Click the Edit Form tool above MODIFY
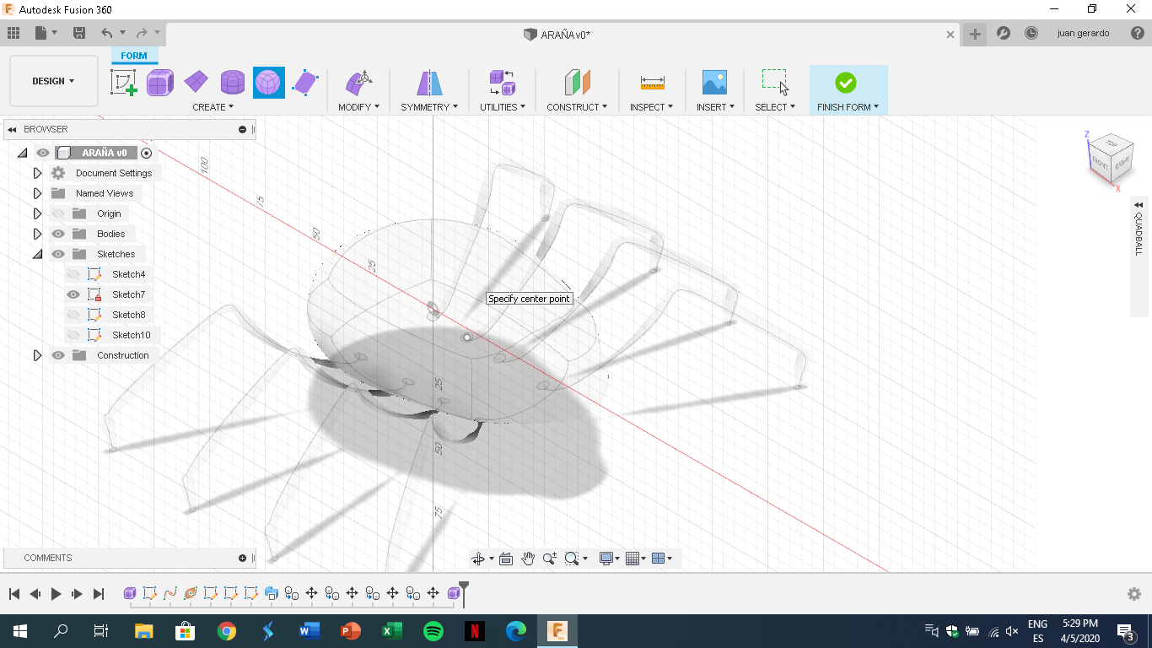 pos(358,82)
